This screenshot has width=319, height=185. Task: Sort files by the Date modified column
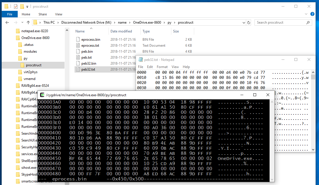[x=122, y=31]
